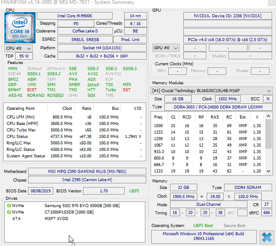276x246 pixels.
Task: Select the Samsung SSD 970 EVO 500GB drive
Action: click(75, 205)
